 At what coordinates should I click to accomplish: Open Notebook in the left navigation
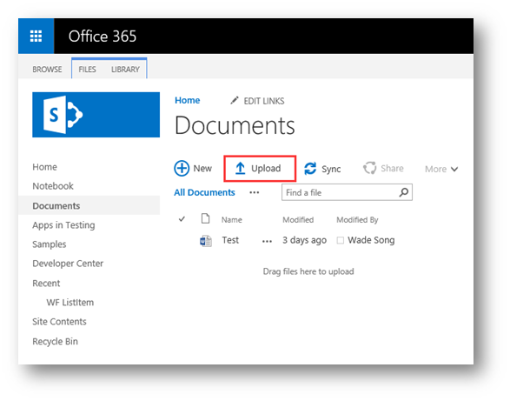[53, 186]
